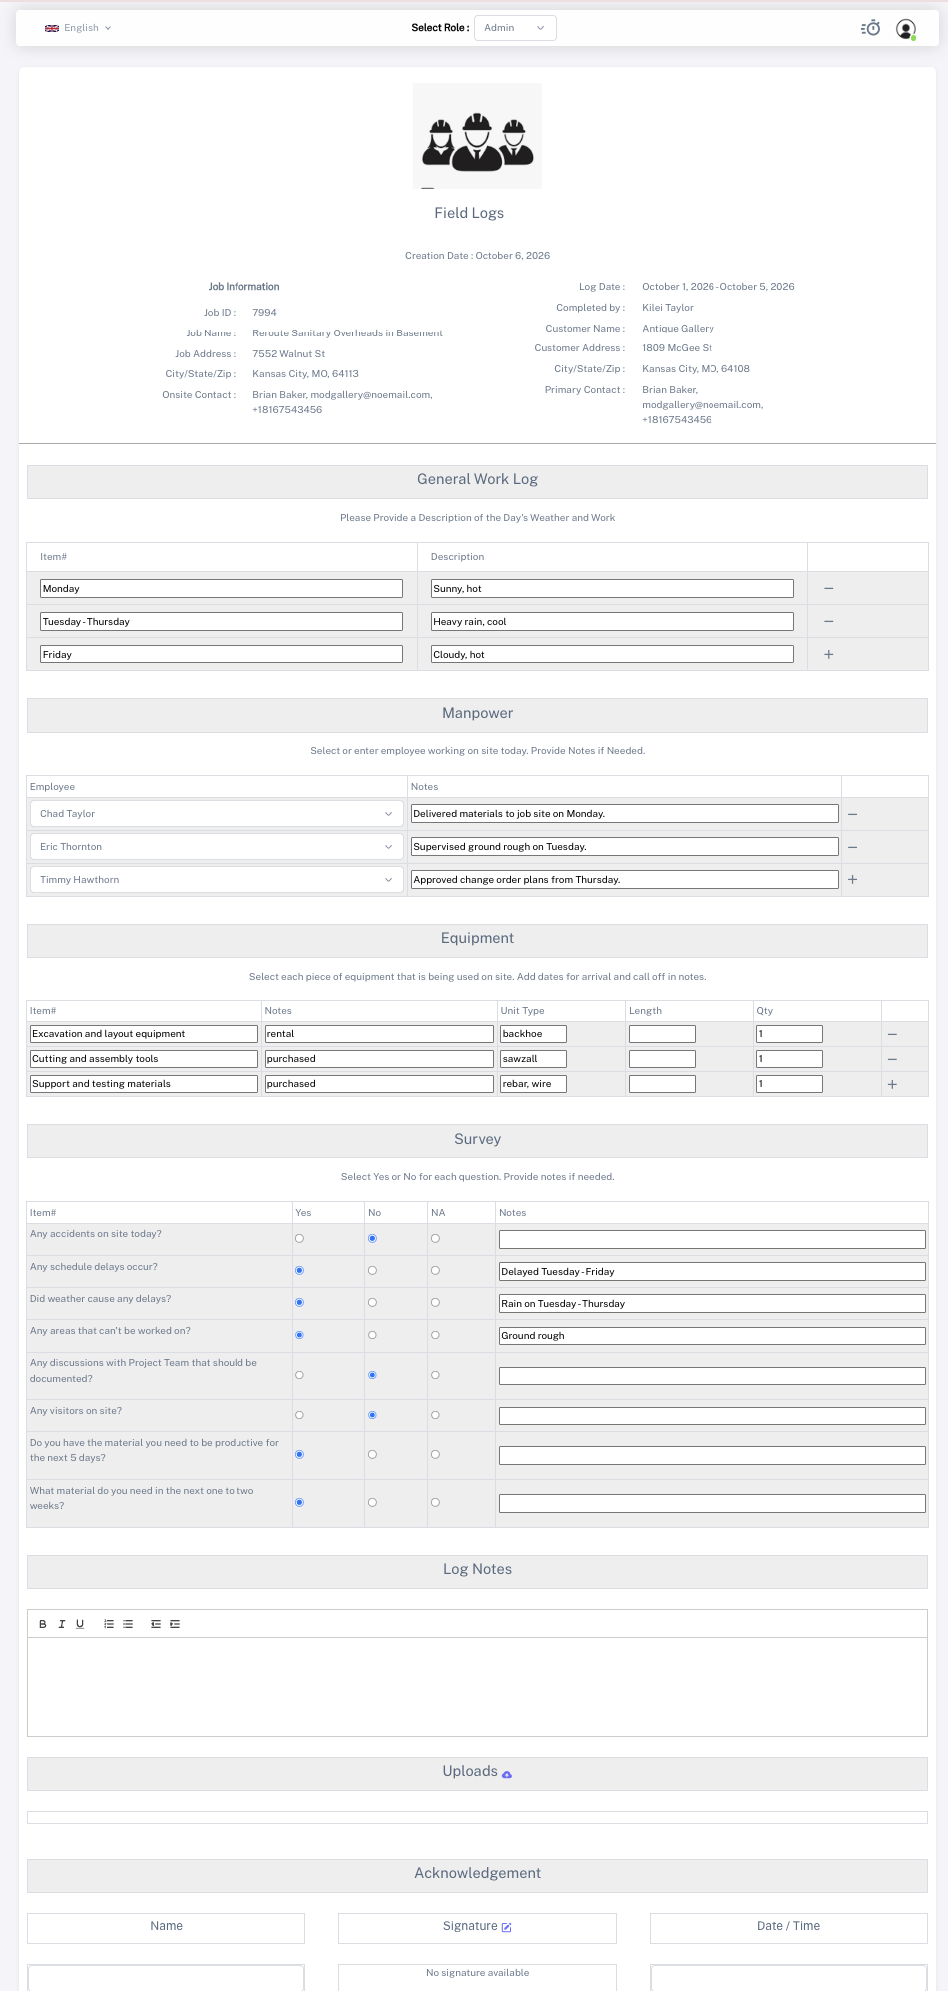This screenshot has height=1991, width=948.
Task: Insert ordered list in Log Notes
Action: tap(109, 1624)
